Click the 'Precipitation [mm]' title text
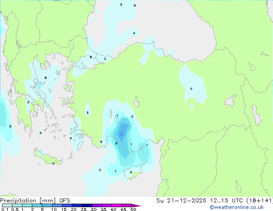Viewport: 273px width, 211px height. coord(28,201)
